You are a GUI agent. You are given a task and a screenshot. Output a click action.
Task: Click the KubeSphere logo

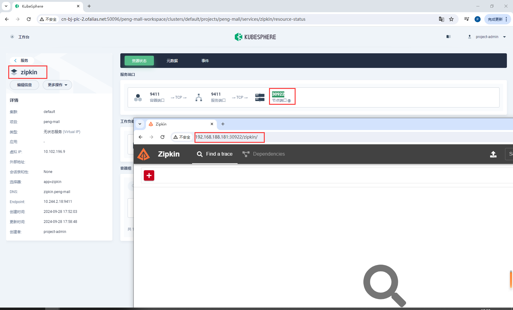[x=255, y=37]
